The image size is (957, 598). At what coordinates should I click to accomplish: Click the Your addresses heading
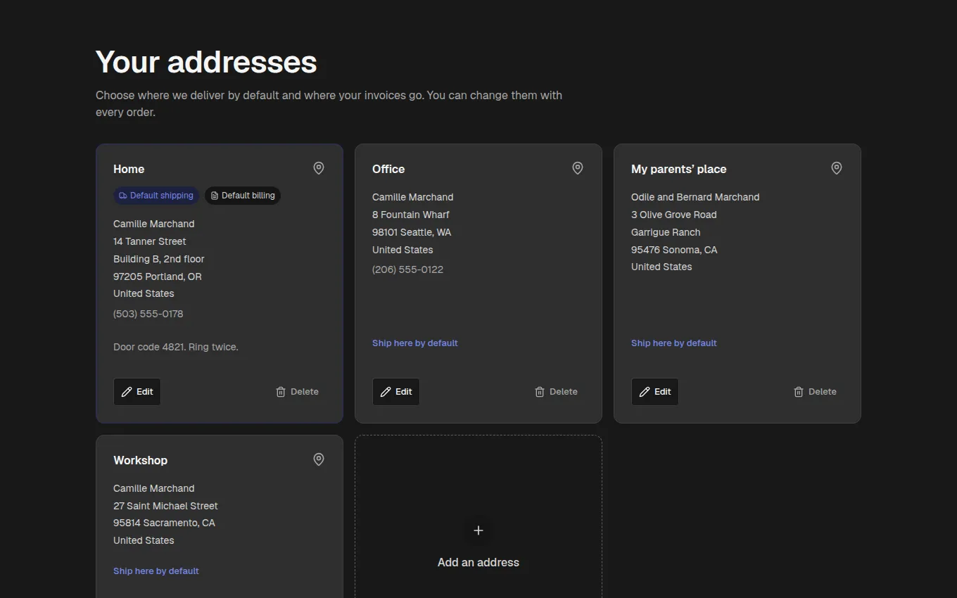pos(206,62)
